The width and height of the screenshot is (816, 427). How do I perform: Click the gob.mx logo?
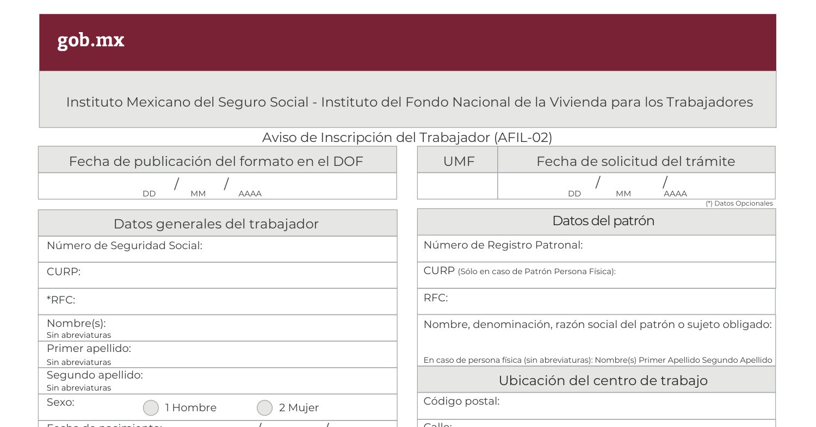point(91,40)
